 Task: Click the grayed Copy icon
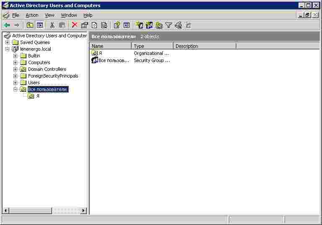pos(62,25)
